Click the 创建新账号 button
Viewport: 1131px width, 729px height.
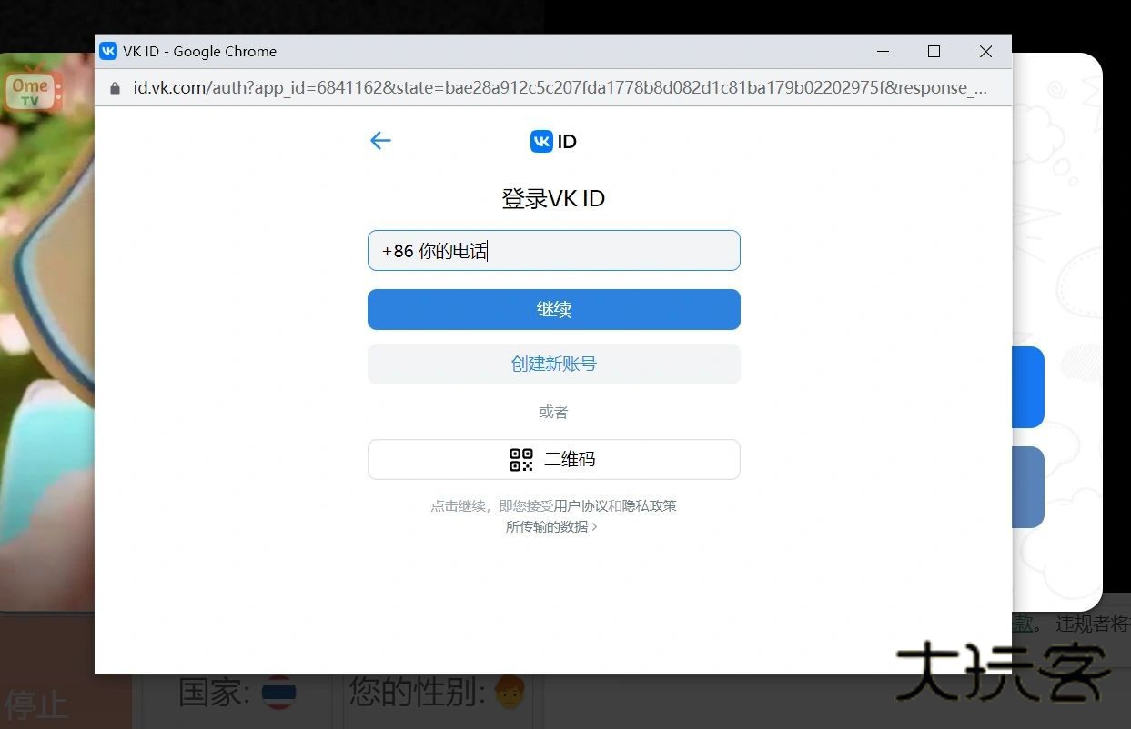553,364
